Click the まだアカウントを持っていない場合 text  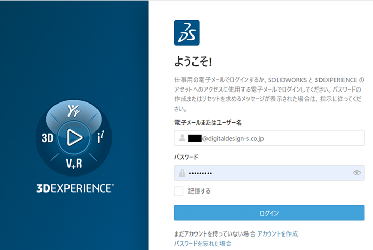pos(215,234)
